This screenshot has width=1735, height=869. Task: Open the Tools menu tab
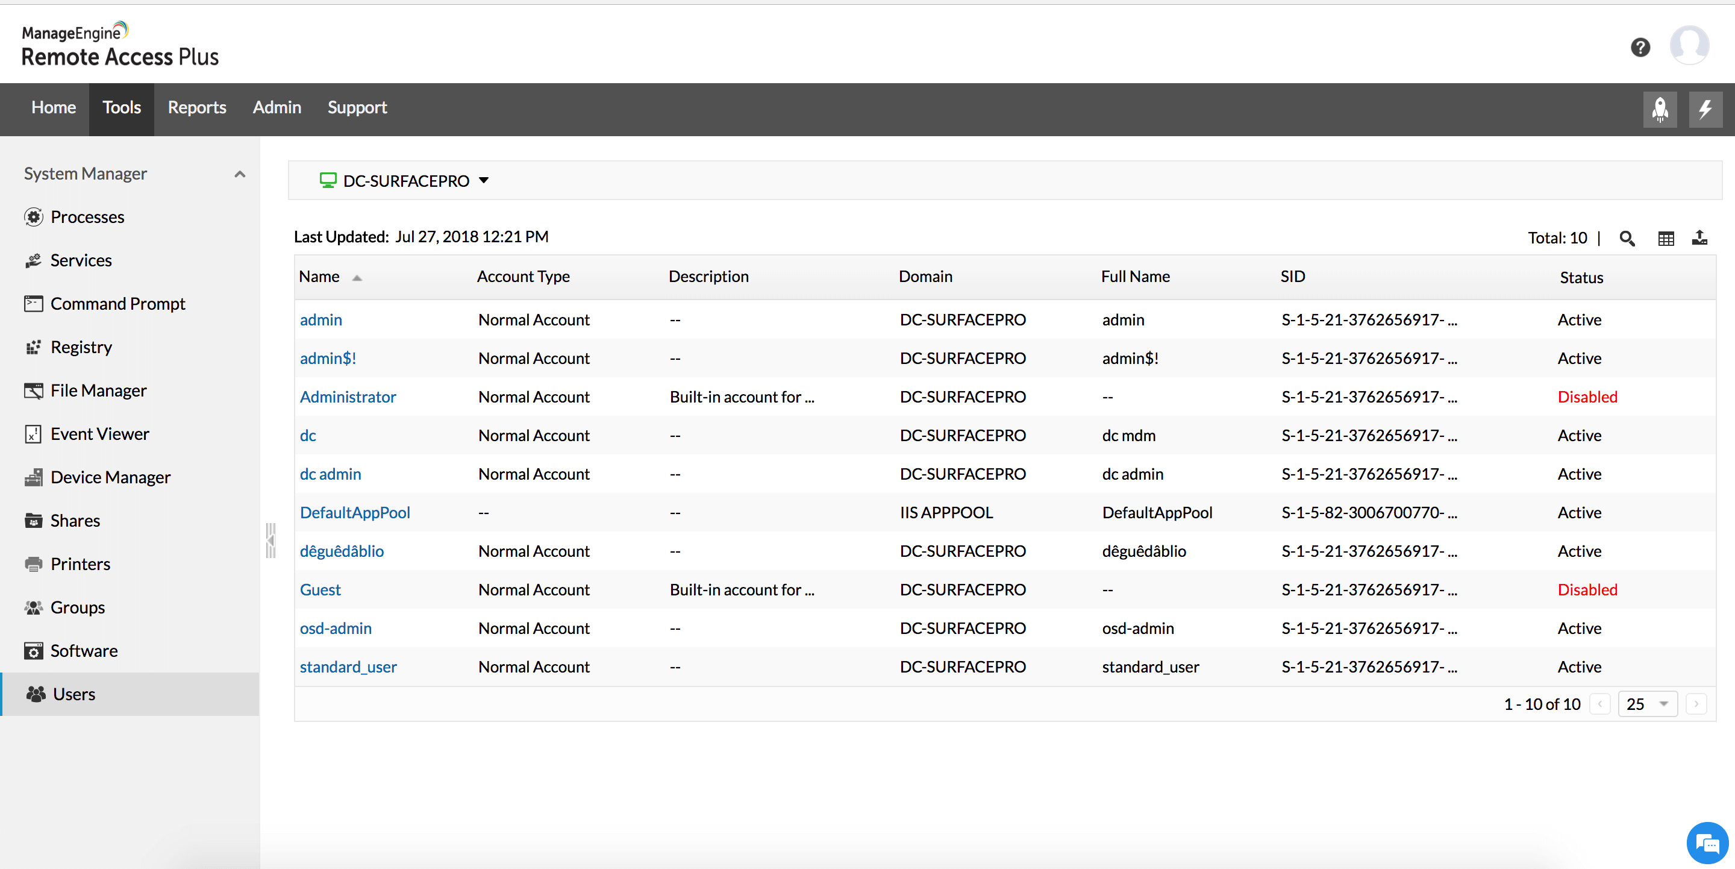(120, 107)
